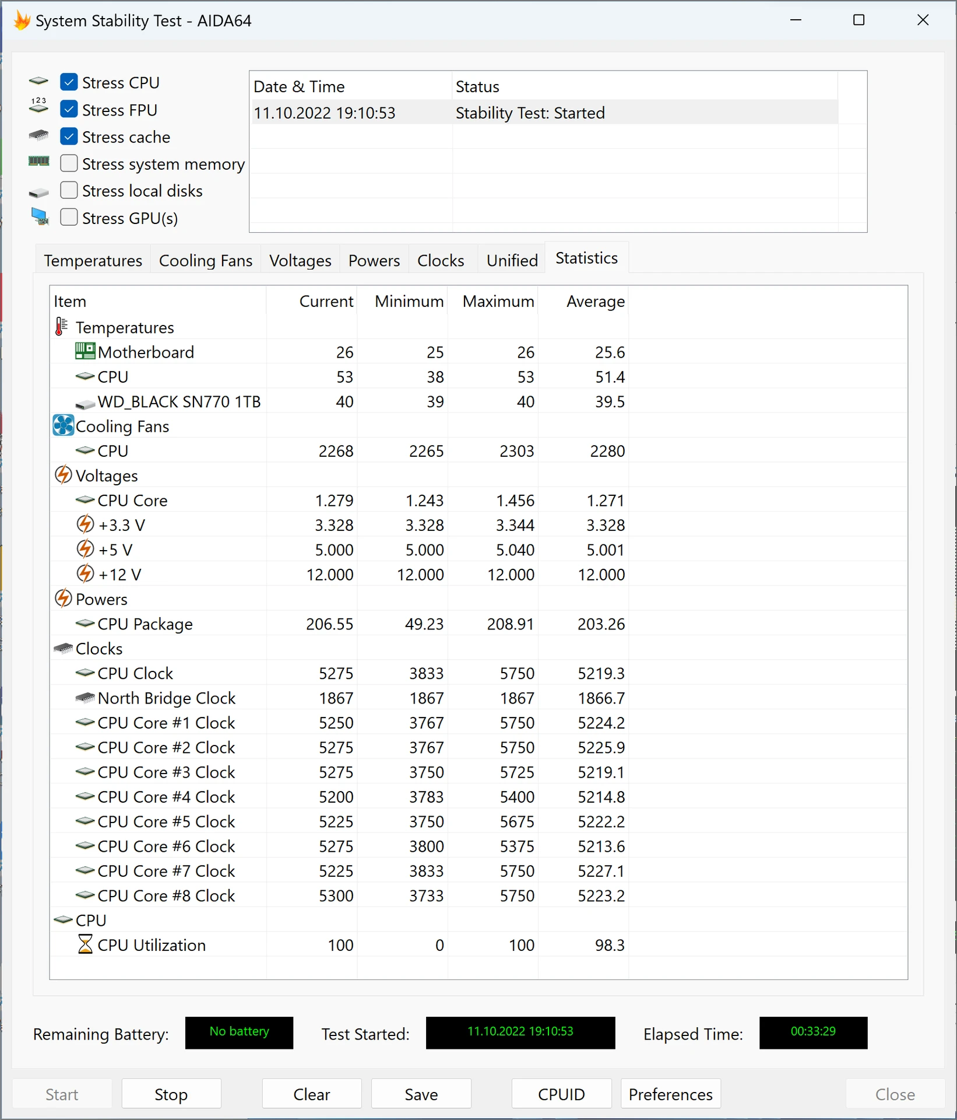The height and width of the screenshot is (1120, 957).
Task: Click the chip icon beside Stress cache
Action: pyautogui.click(x=39, y=135)
